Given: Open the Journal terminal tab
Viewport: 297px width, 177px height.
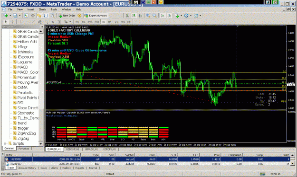Looking at the screenshot, I should 93,168.
